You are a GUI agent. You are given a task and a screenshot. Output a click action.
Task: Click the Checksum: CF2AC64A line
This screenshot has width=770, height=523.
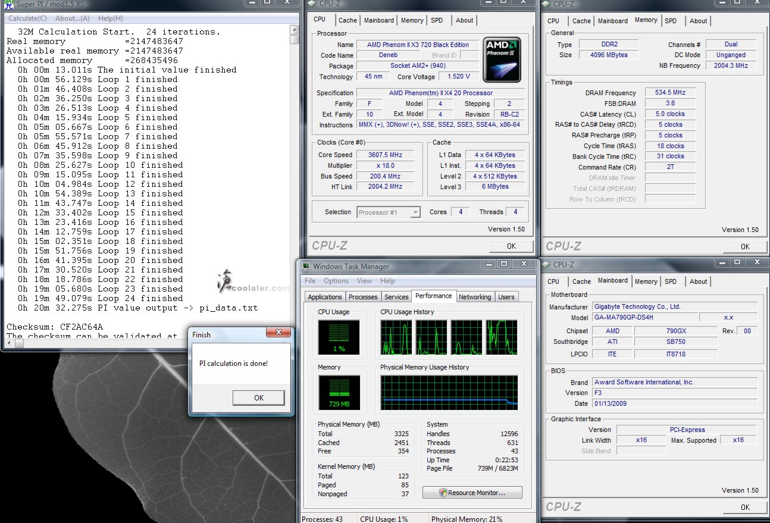tap(55, 327)
